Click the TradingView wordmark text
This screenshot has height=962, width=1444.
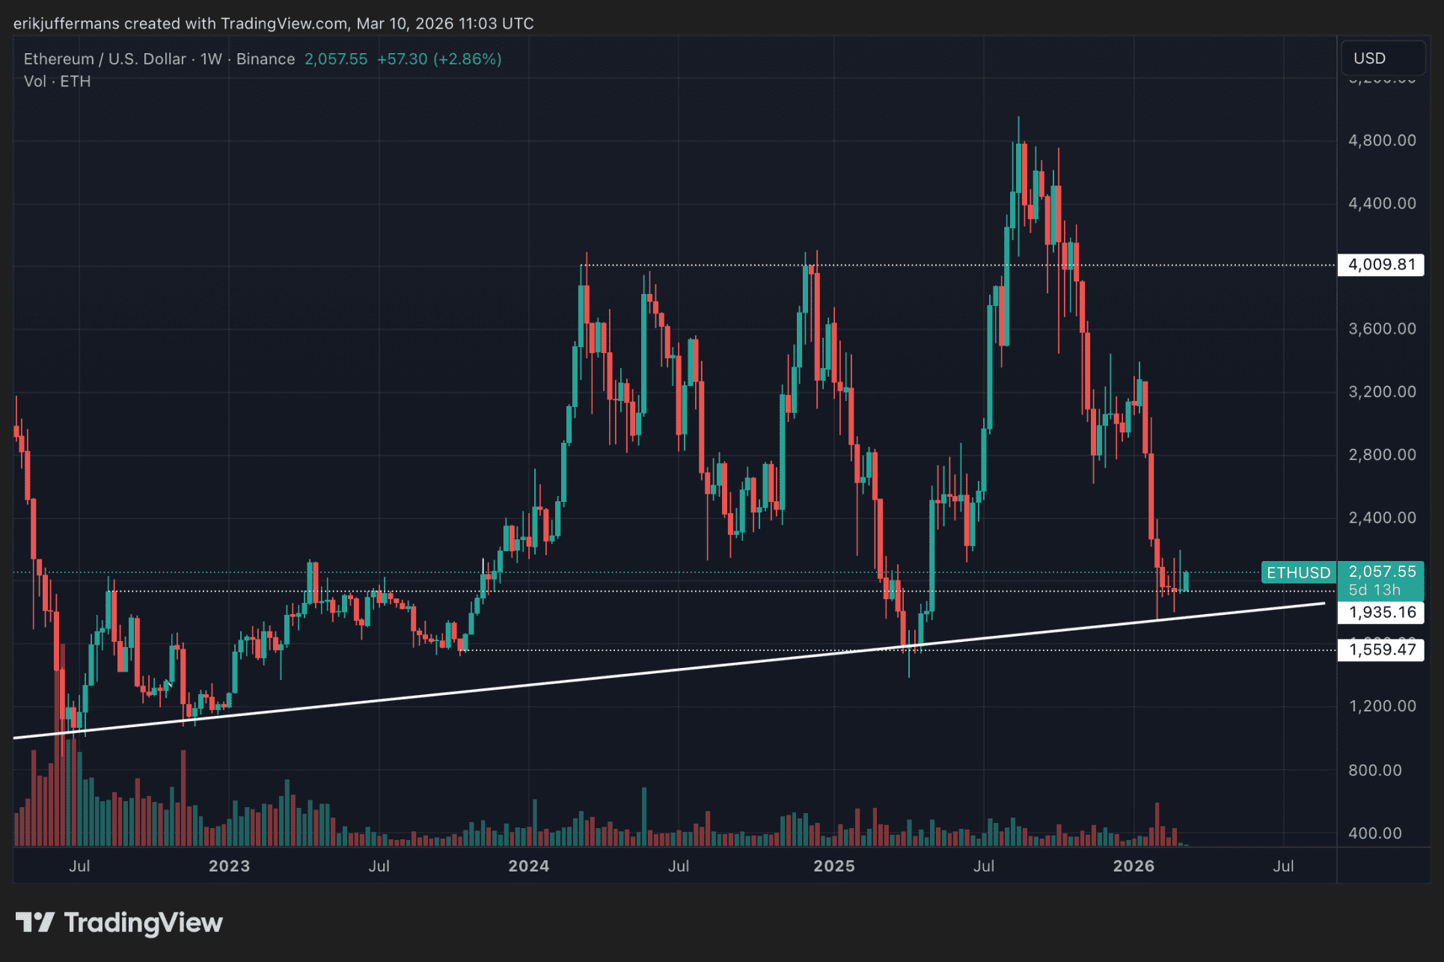pos(143,922)
